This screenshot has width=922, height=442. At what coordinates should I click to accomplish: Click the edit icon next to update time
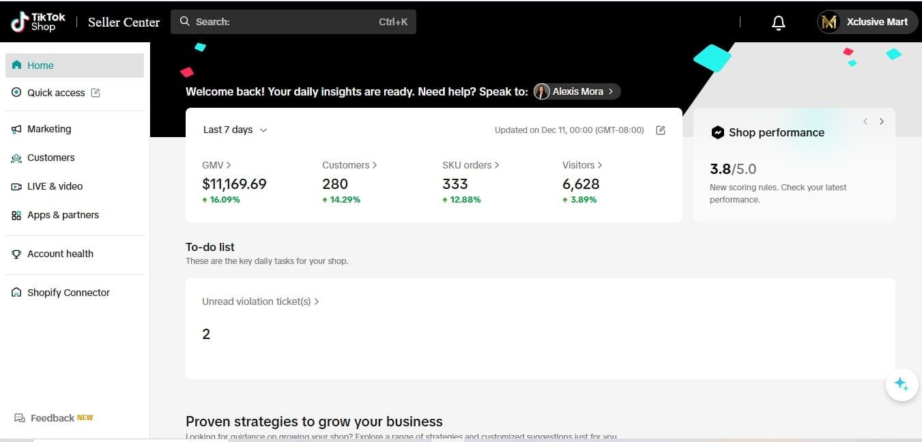[660, 130]
